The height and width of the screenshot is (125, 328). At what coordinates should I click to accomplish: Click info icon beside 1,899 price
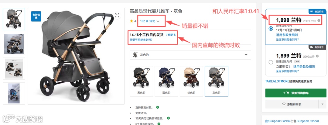317,56
